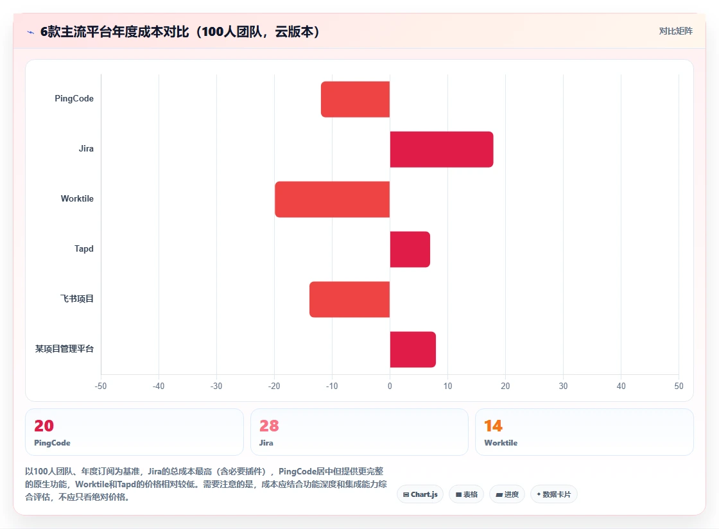Open the Worktile data card showing 14
Viewport: 719px width, 529px height.
pyautogui.click(x=584, y=432)
